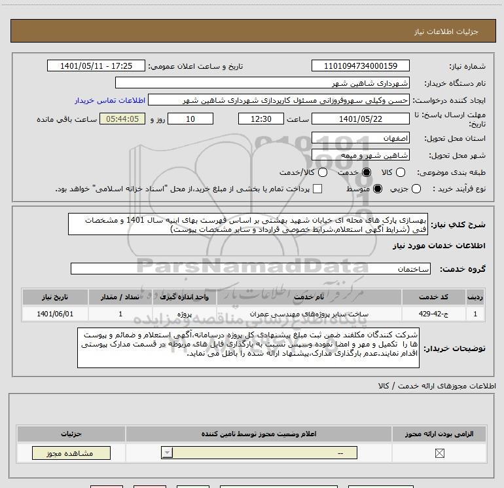Click the general need description text box
The height and width of the screenshot is (488, 504).
coord(248,224)
